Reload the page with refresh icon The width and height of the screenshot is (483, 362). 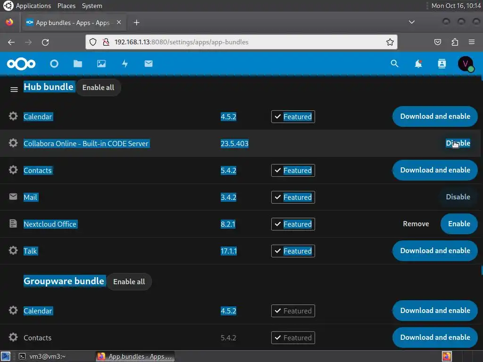[45, 42]
